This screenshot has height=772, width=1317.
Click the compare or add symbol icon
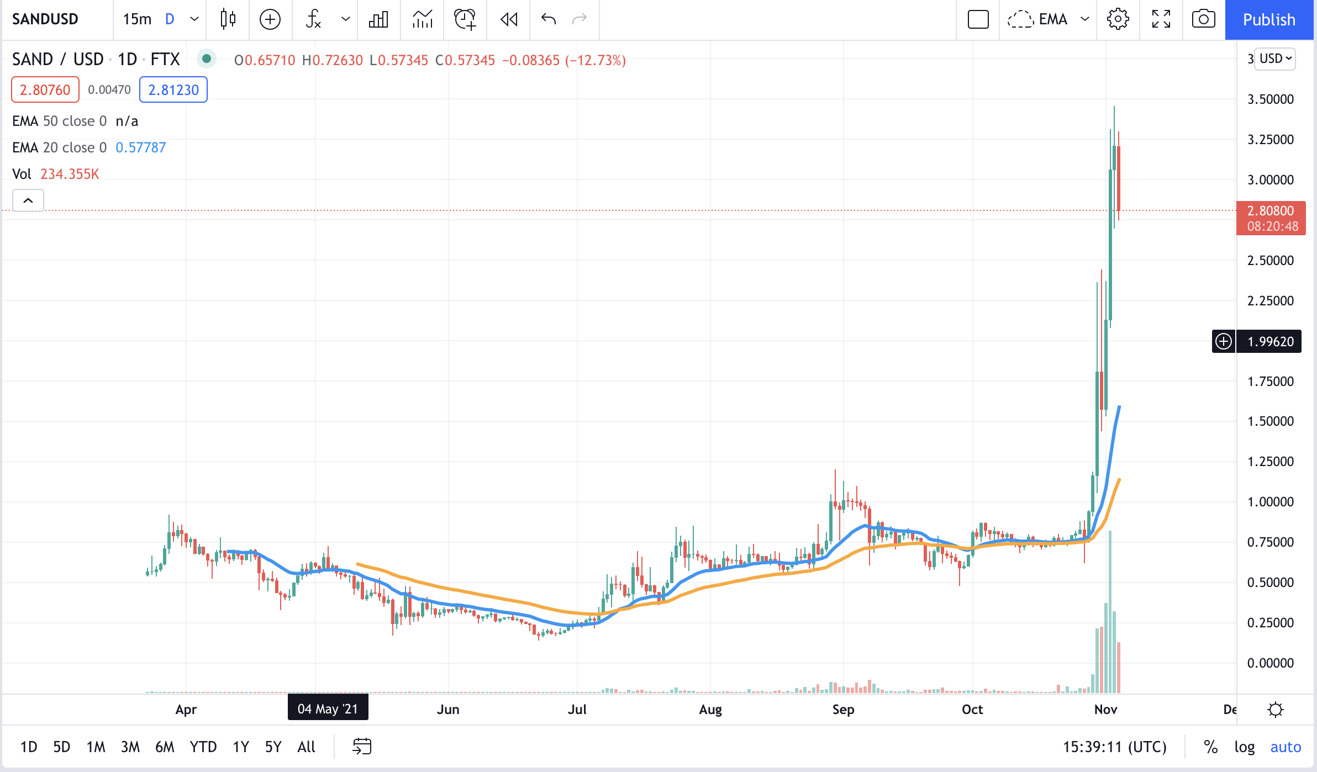click(x=270, y=19)
